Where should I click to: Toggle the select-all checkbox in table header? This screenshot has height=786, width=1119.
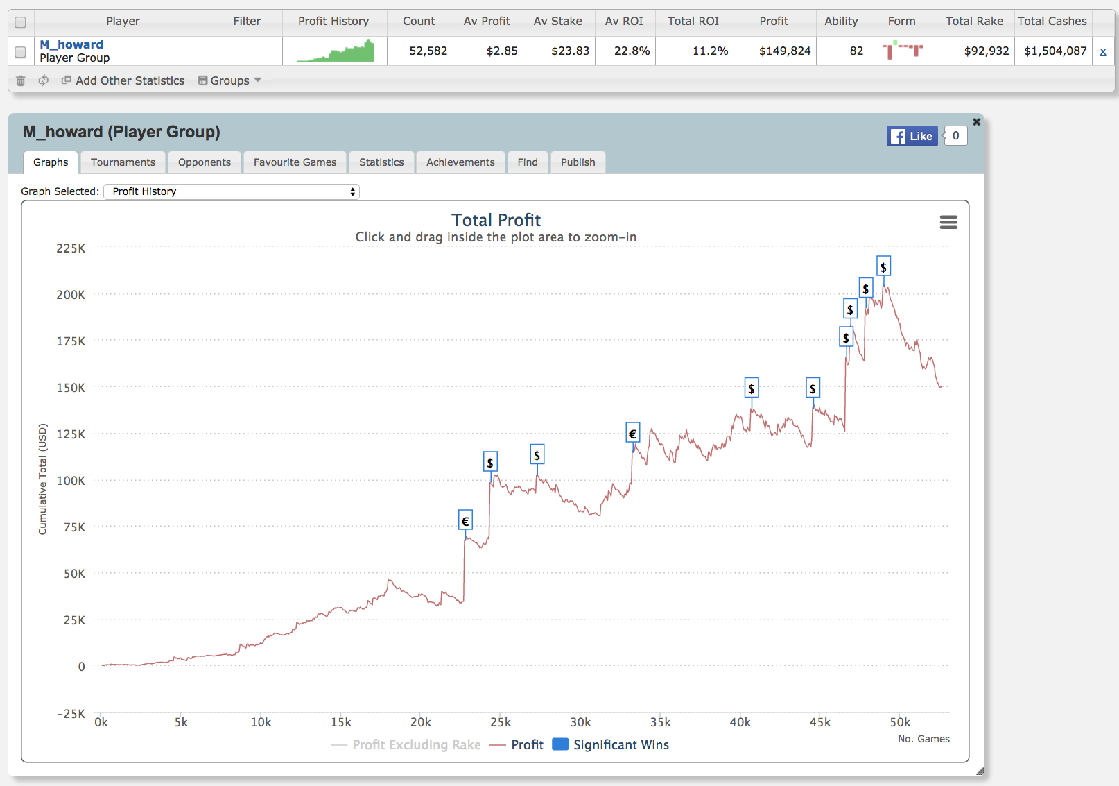point(21,22)
